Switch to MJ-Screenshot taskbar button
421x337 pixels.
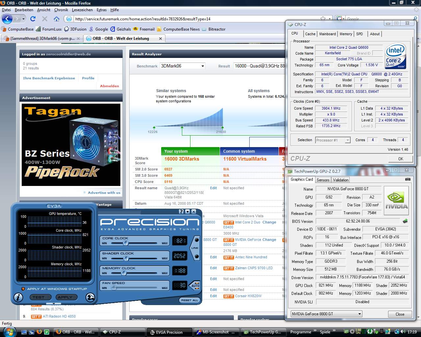[x=216, y=332]
